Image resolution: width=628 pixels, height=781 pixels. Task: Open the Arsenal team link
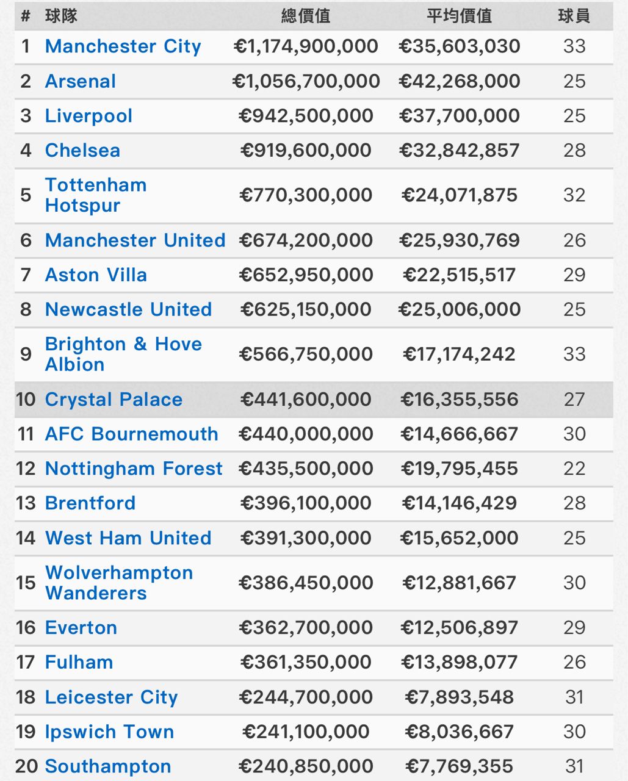81,81
